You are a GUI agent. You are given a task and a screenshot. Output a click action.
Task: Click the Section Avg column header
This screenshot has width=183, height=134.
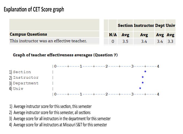point(125,35)
